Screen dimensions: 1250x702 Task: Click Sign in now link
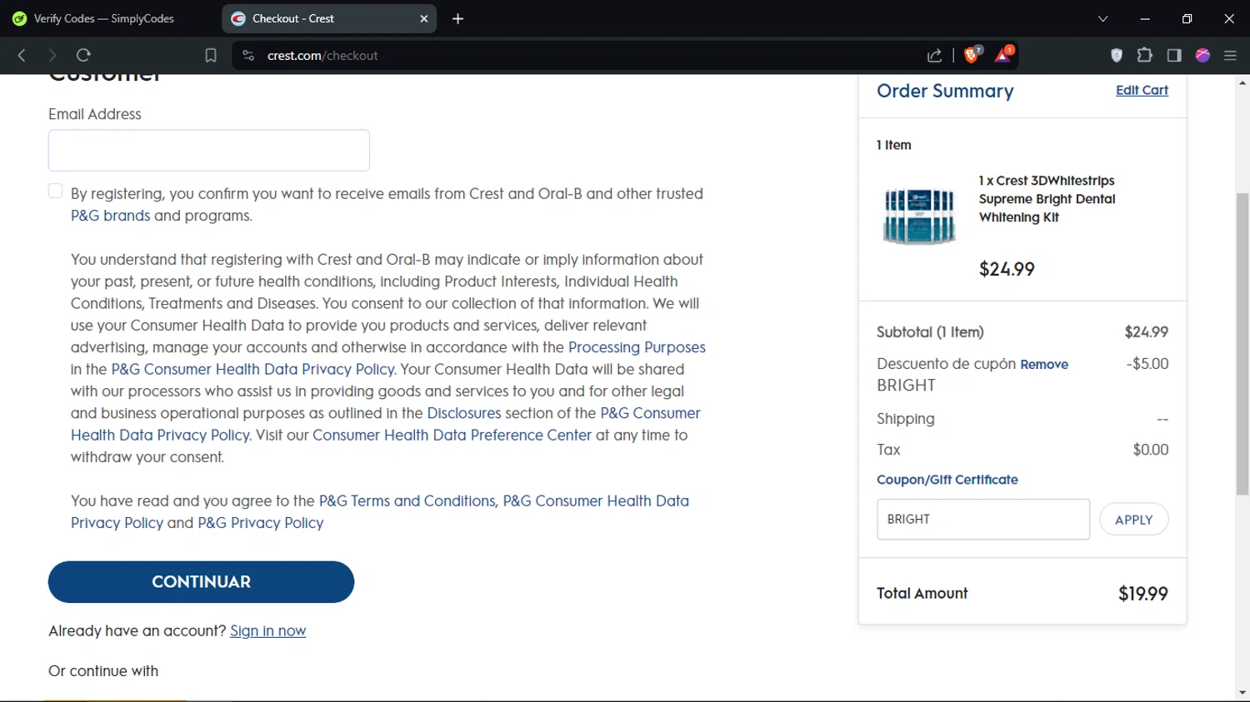coord(267,631)
